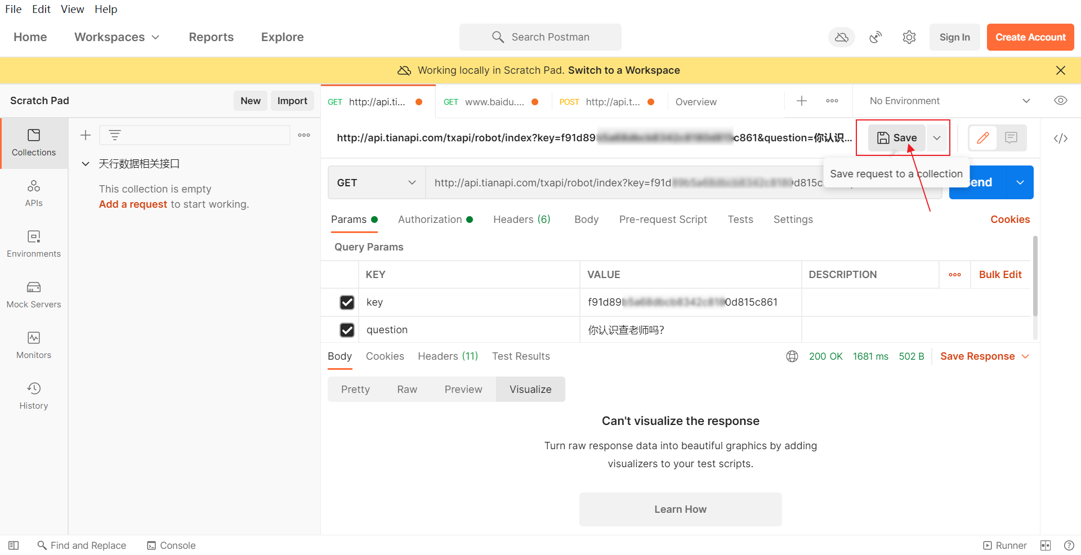Open the No Environment dropdown

click(949, 101)
